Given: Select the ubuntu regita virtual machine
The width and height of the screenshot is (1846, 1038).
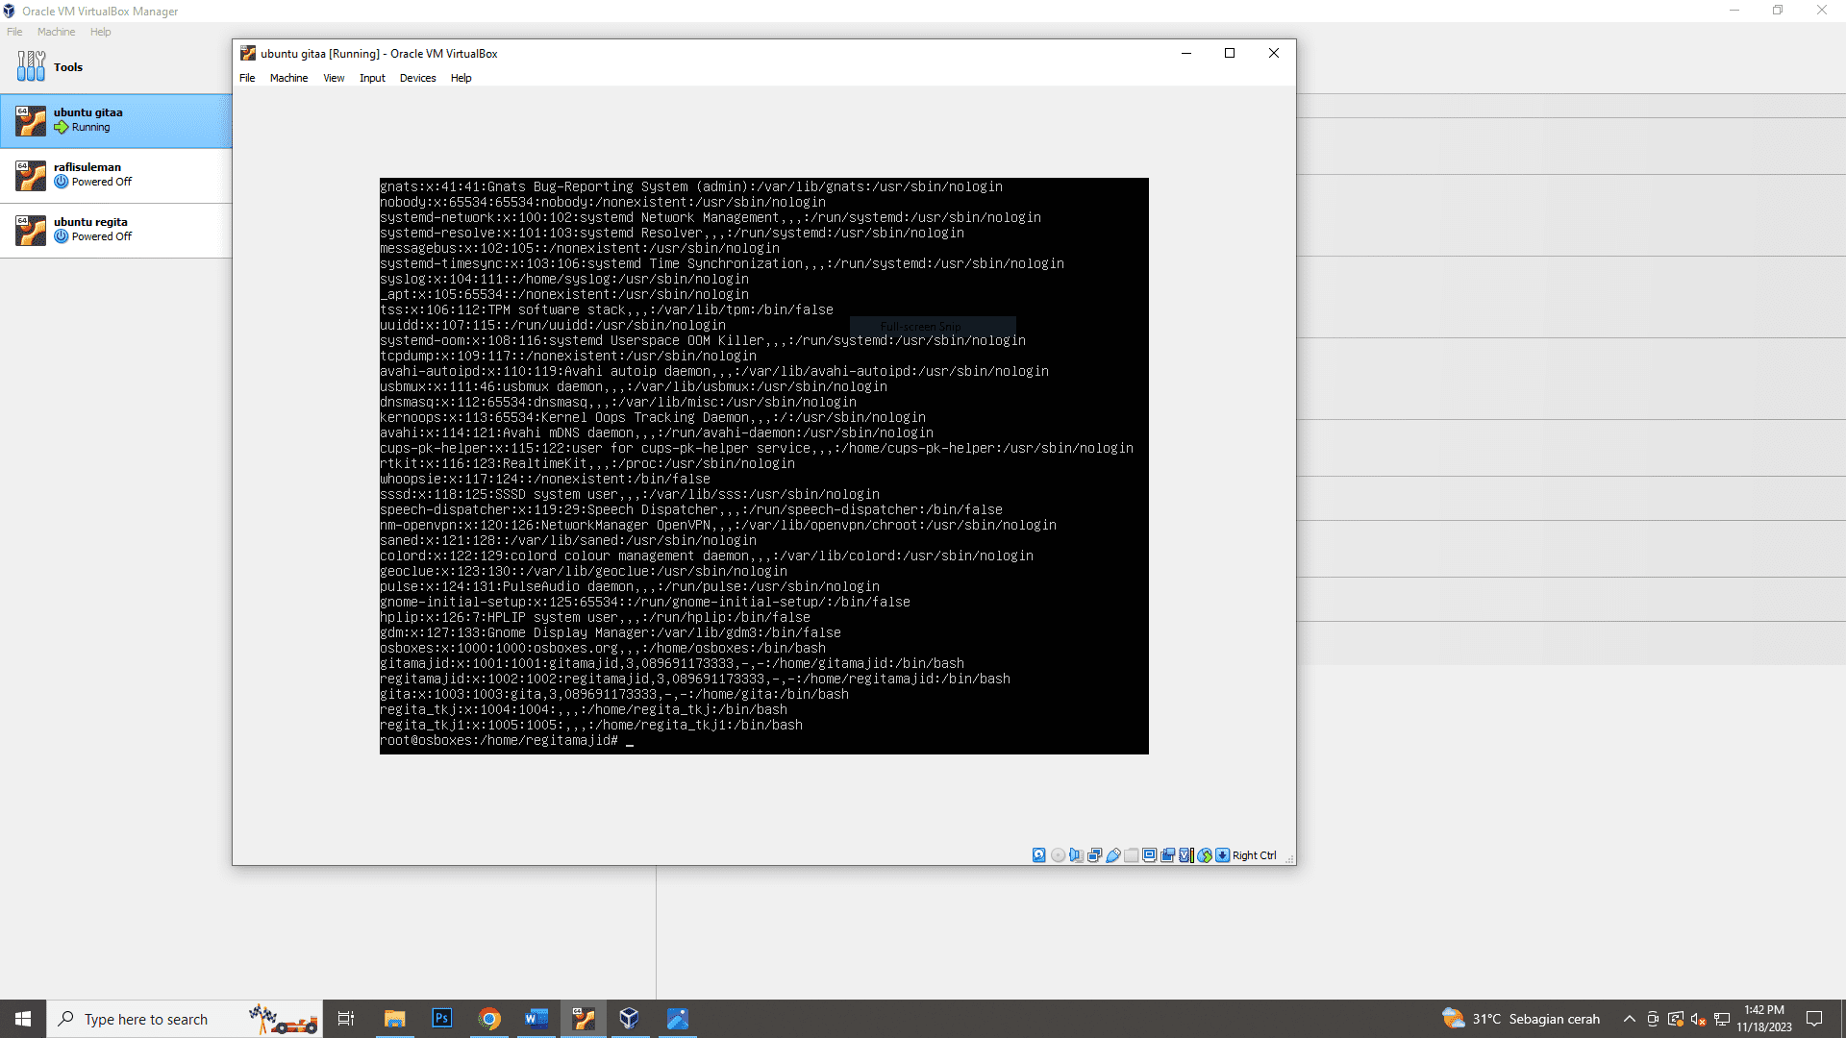Looking at the screenshot, I should (115, 230).
